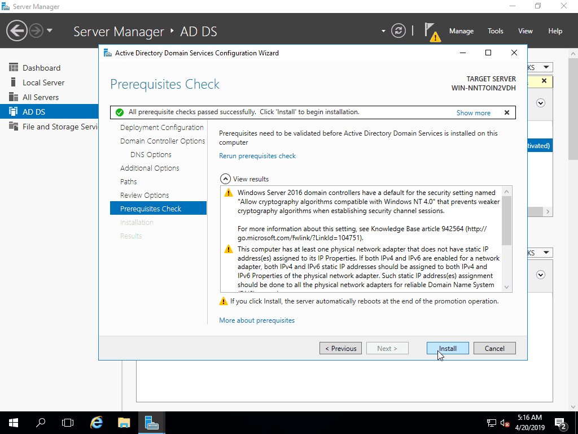Expand the upper circled chevron in Server Manager
The width and height of the screenshot is (578, 434).
(541, 103)
